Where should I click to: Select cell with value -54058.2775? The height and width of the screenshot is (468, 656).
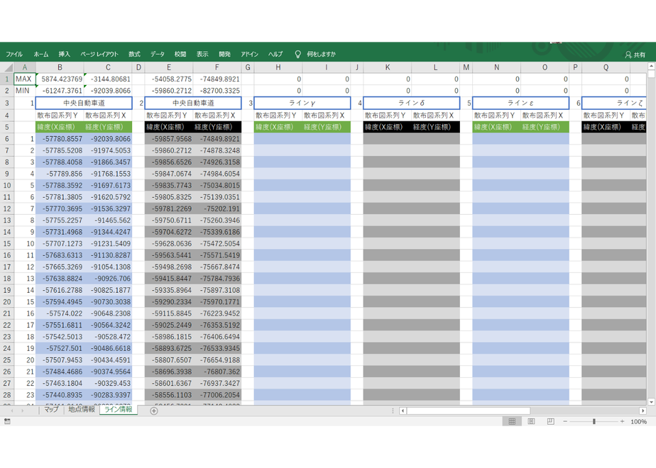(169, 79)
